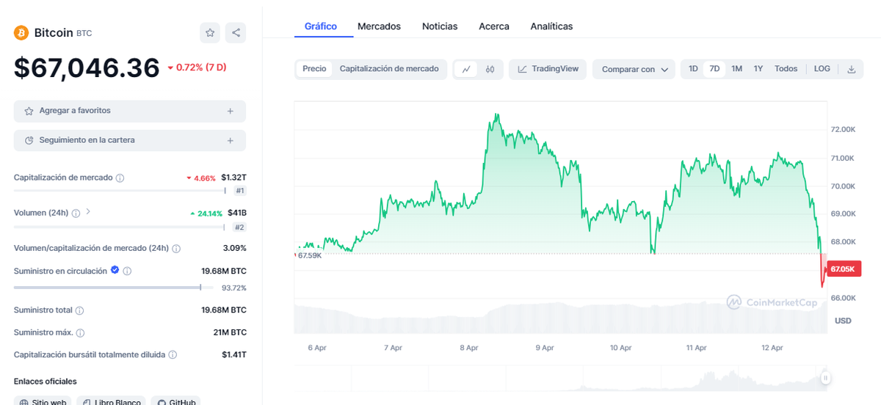Click the info icon next to Capitalización de mercado
The image size is (881, 405).
pyautogui.click(x=120, y=178)
